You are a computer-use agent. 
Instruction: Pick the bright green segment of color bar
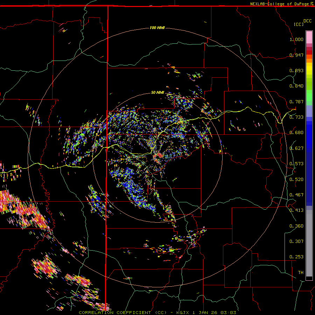click(x=309, y=96)
